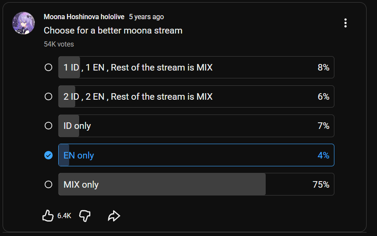
Task: Pick the '1 ID , 1 EN , Rest of the stream is MIX' bar
Action: point(196,67)
